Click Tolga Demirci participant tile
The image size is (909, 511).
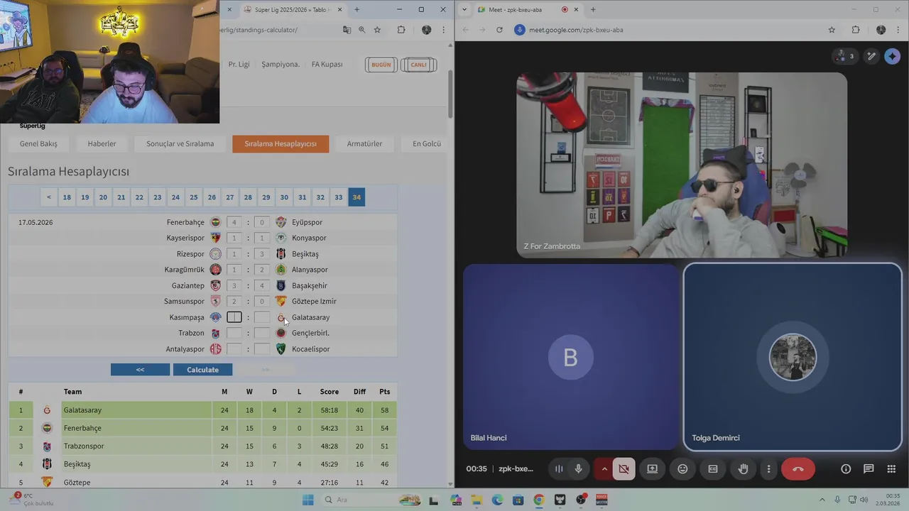click(x=793, y=357)
